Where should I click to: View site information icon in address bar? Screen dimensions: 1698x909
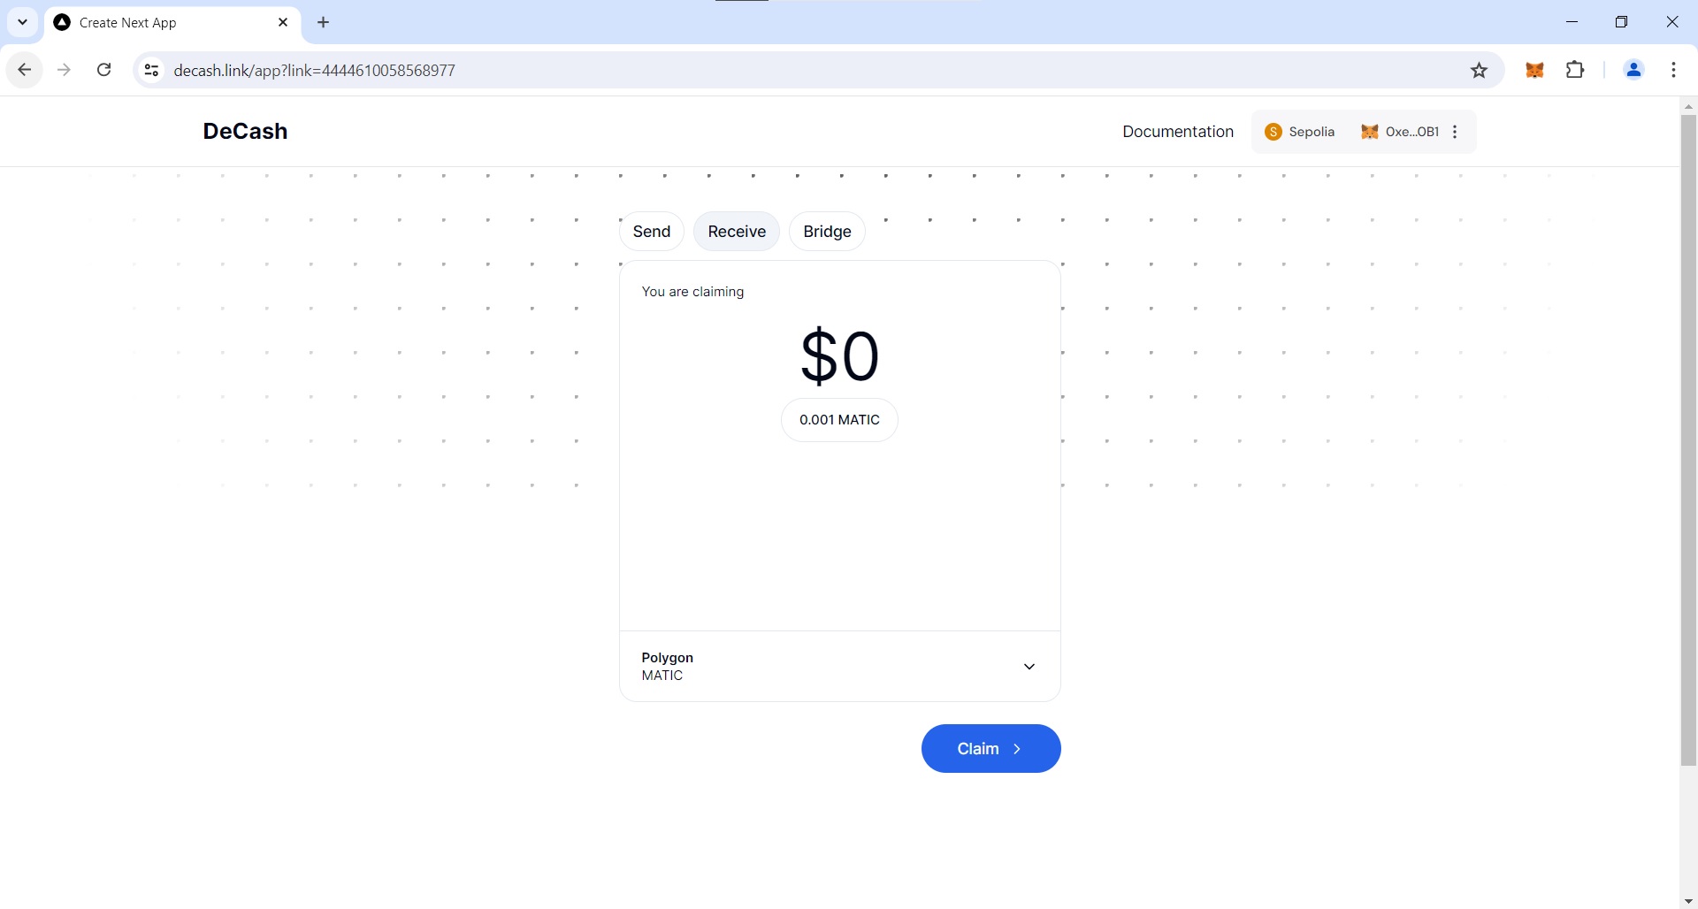(151, 70)
